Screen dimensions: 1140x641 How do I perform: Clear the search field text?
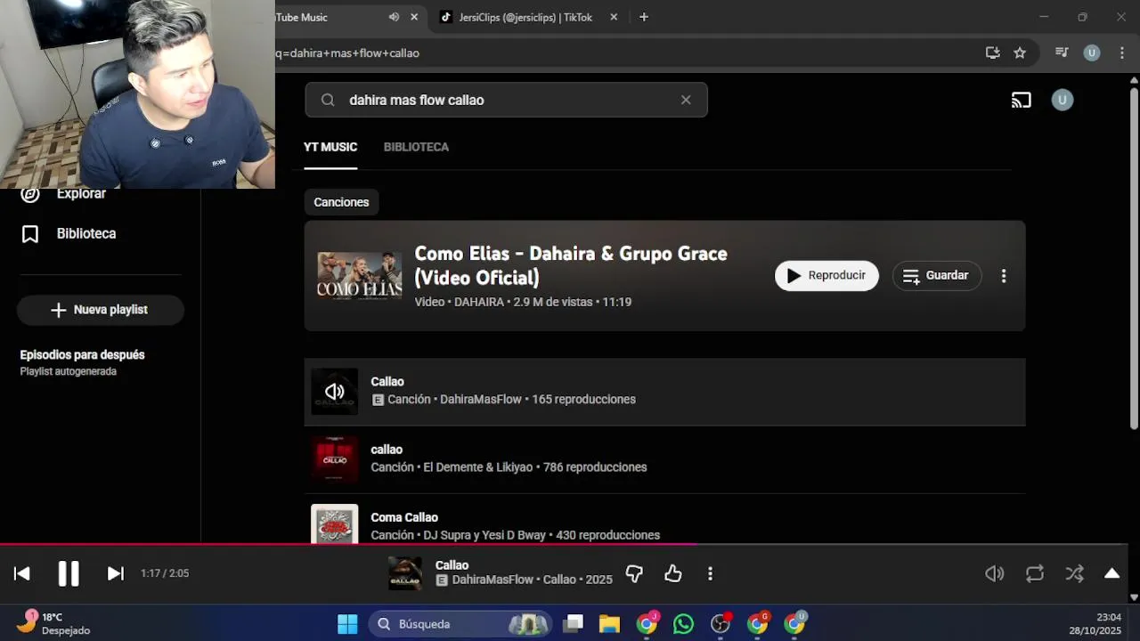point(686,100)
